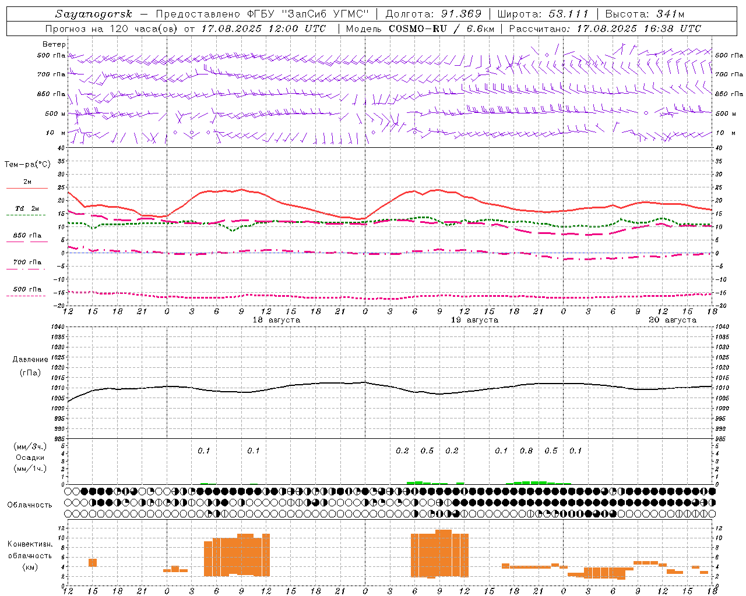Image resolution: width=746 pixels, height=596 pixels.
Task: Click the 850 гПа wind label on right axis
Action: [x=729, y=94]
